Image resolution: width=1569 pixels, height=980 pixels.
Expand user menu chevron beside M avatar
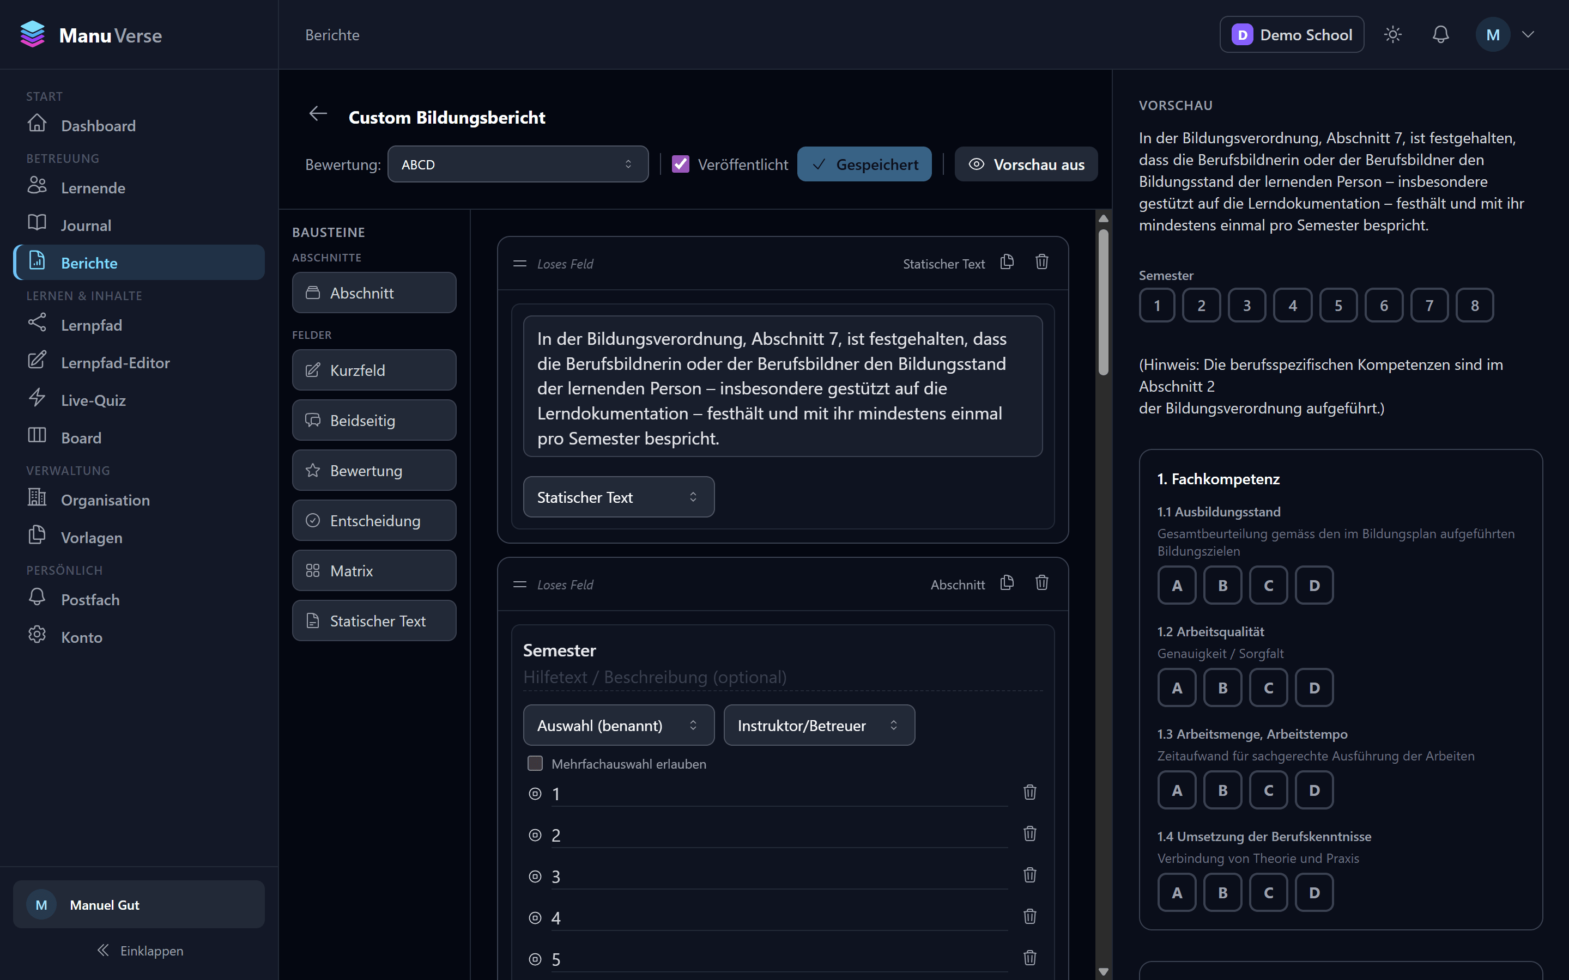pos(1528,34)
